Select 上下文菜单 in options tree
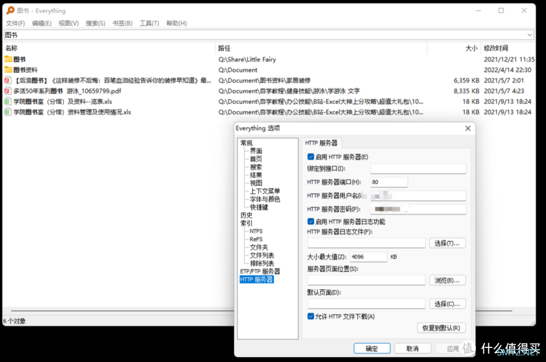 coord(265,191)
